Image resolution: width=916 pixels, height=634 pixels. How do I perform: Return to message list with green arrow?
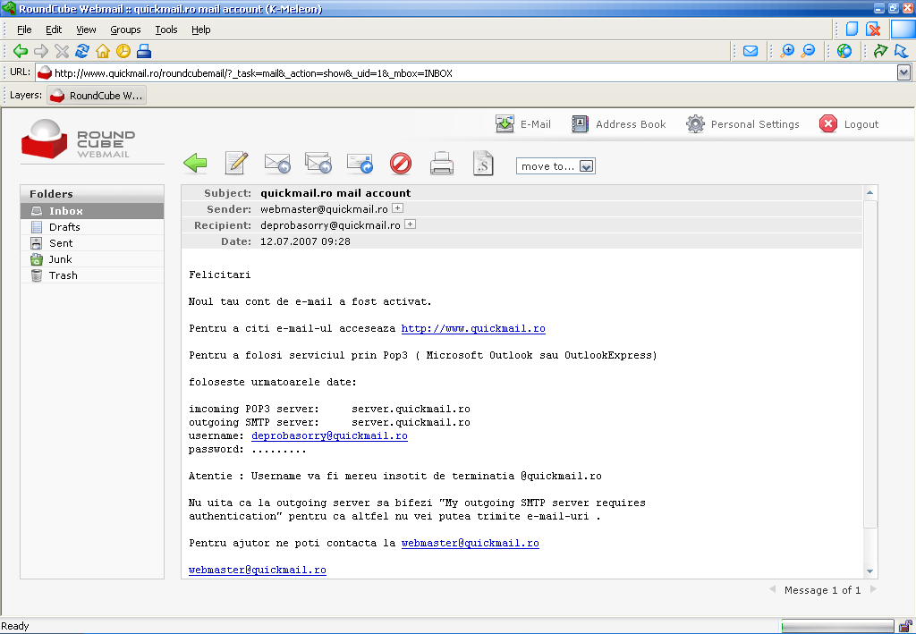point(195,163)
